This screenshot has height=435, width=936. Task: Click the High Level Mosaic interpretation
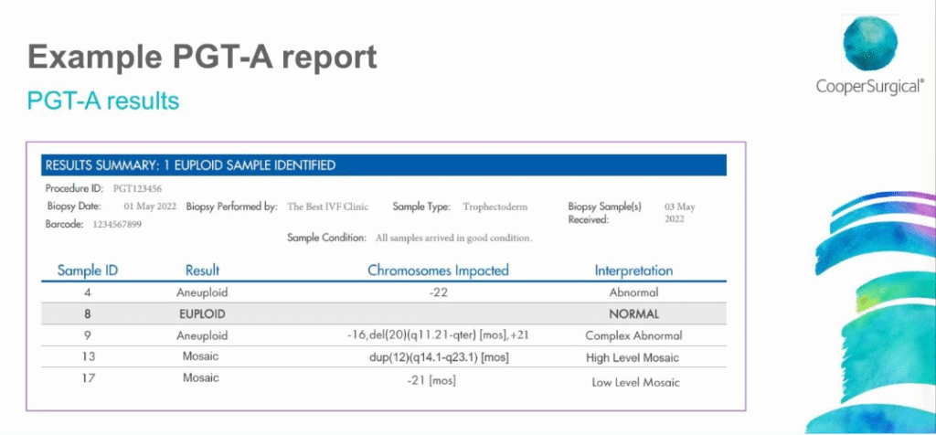pyautogui.click(x=633, y=357)
